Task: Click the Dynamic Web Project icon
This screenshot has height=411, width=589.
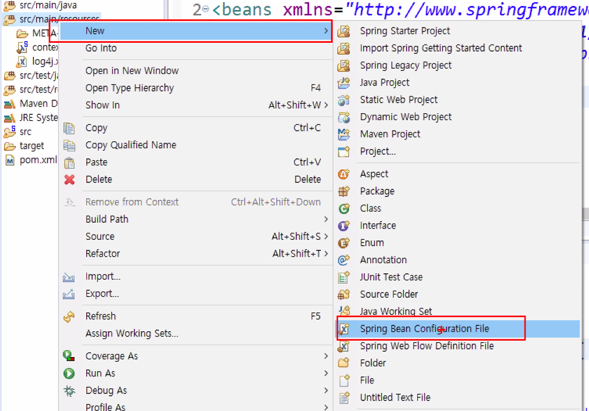Action: (x=344, y=117)
